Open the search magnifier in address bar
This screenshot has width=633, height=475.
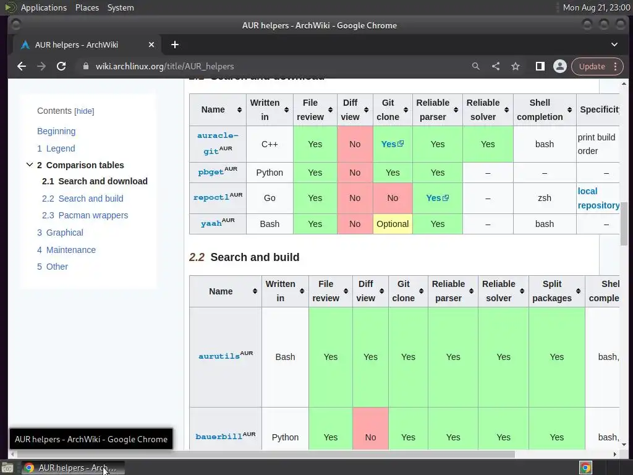[x=476, y=66]
